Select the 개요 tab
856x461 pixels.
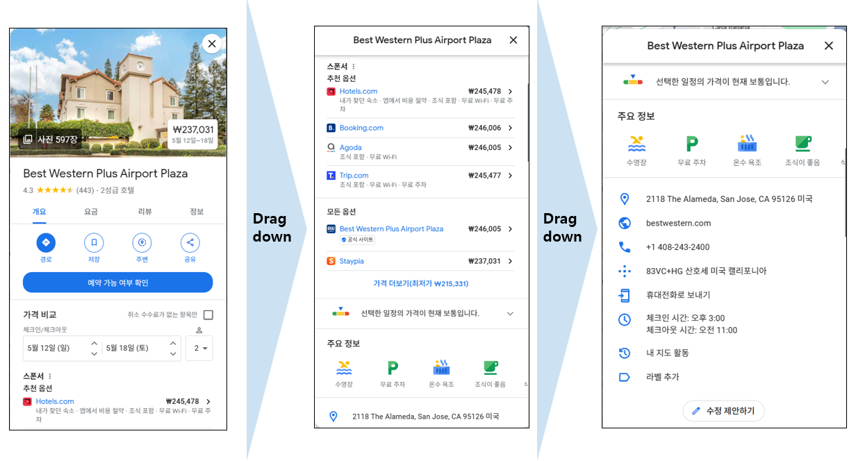click(39, 212)
